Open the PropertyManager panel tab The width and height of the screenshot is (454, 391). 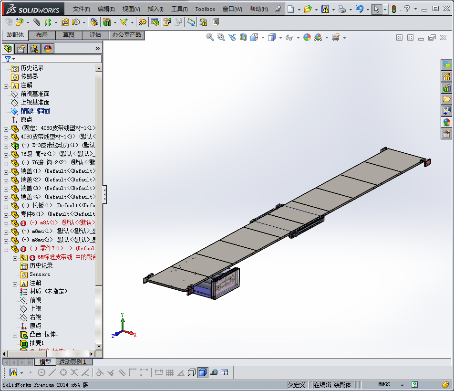tap(21, 49)
